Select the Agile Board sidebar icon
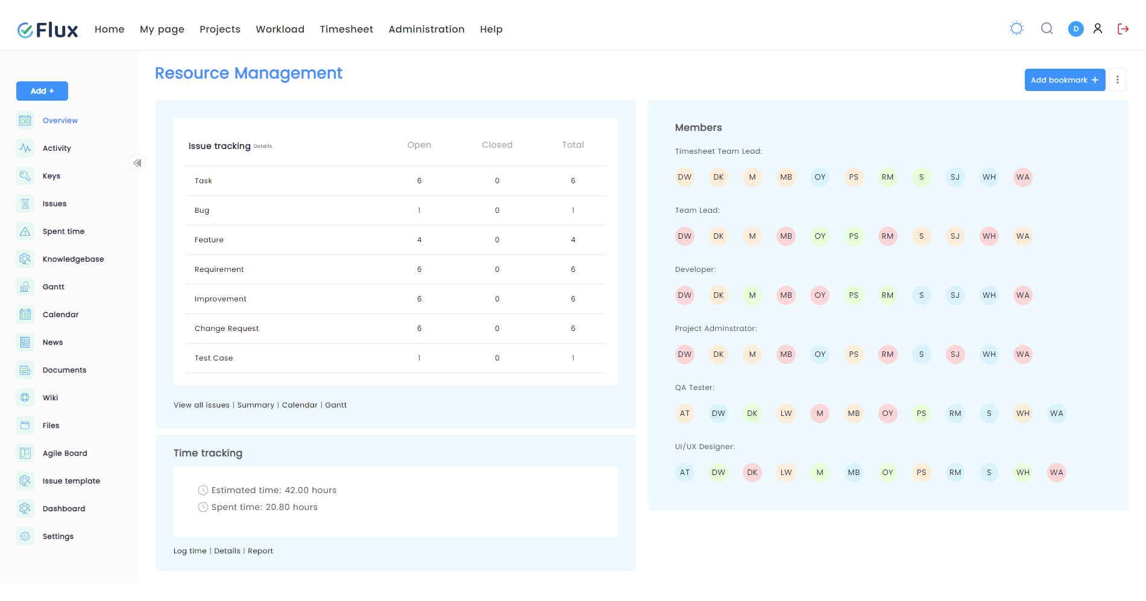This screenshot has height=601, width=1146. coord(25,453)
